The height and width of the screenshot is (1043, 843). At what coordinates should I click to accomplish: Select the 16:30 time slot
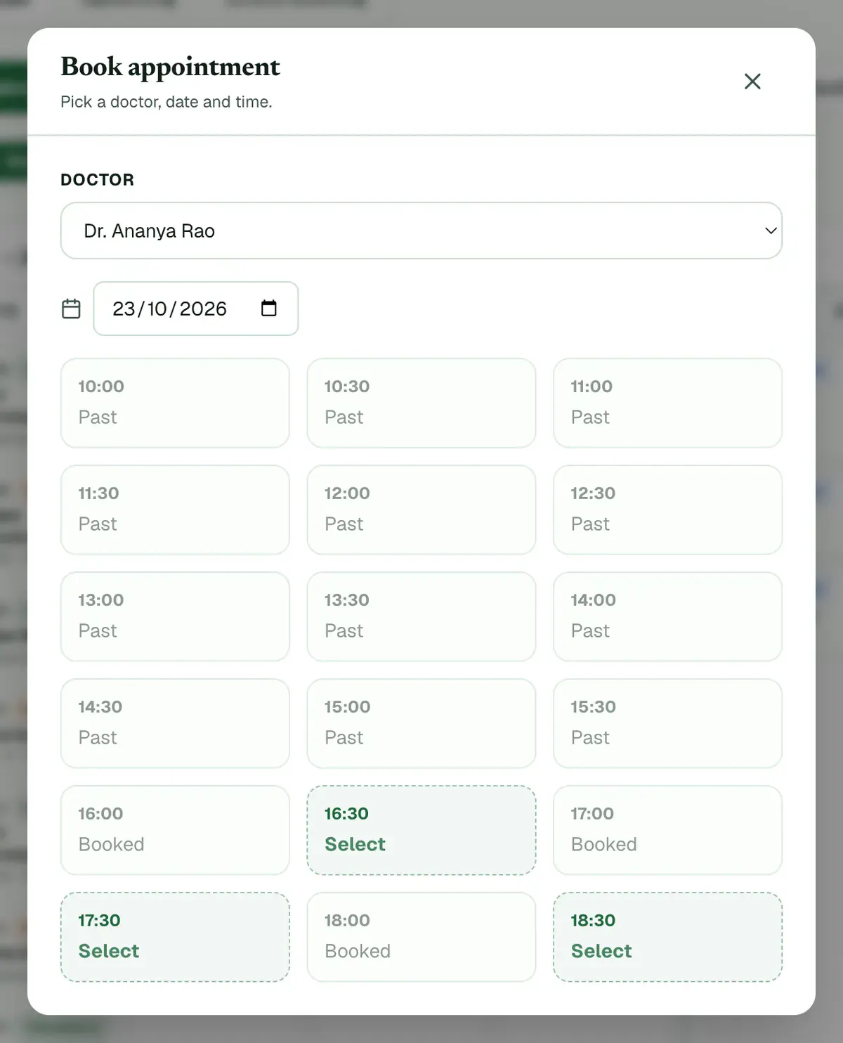tap(421, 830)
